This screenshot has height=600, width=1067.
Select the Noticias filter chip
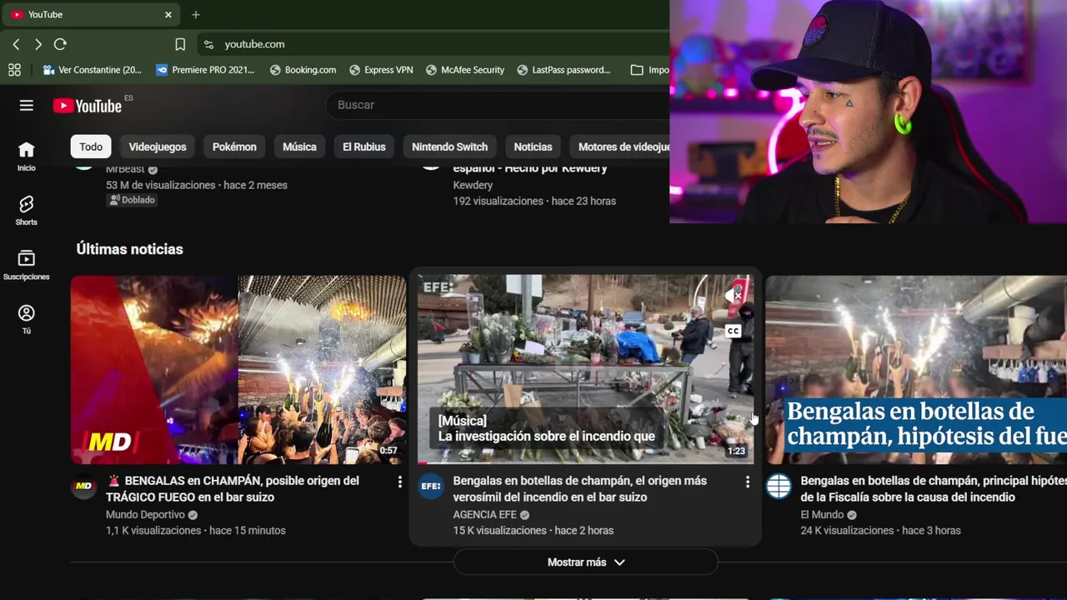(x=533, y=147)
